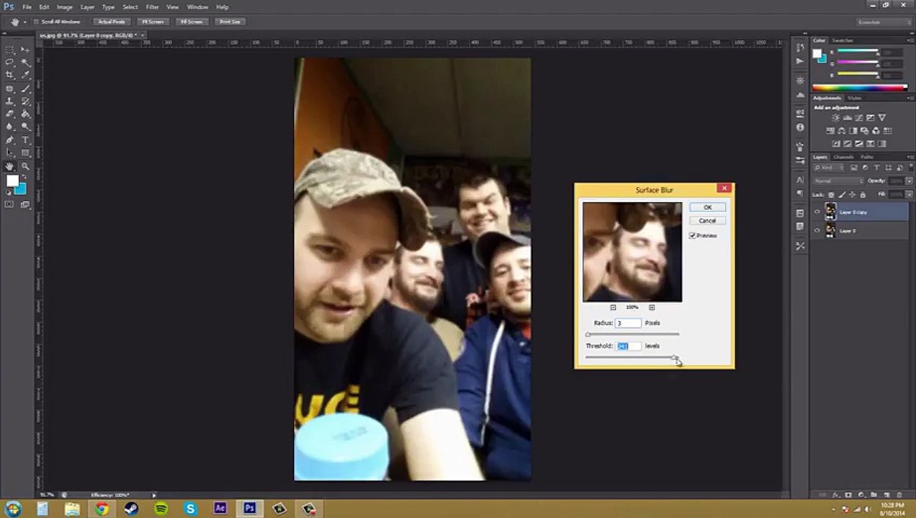Select the Move tool
The image size is (916, 518).
pos(25,50)
